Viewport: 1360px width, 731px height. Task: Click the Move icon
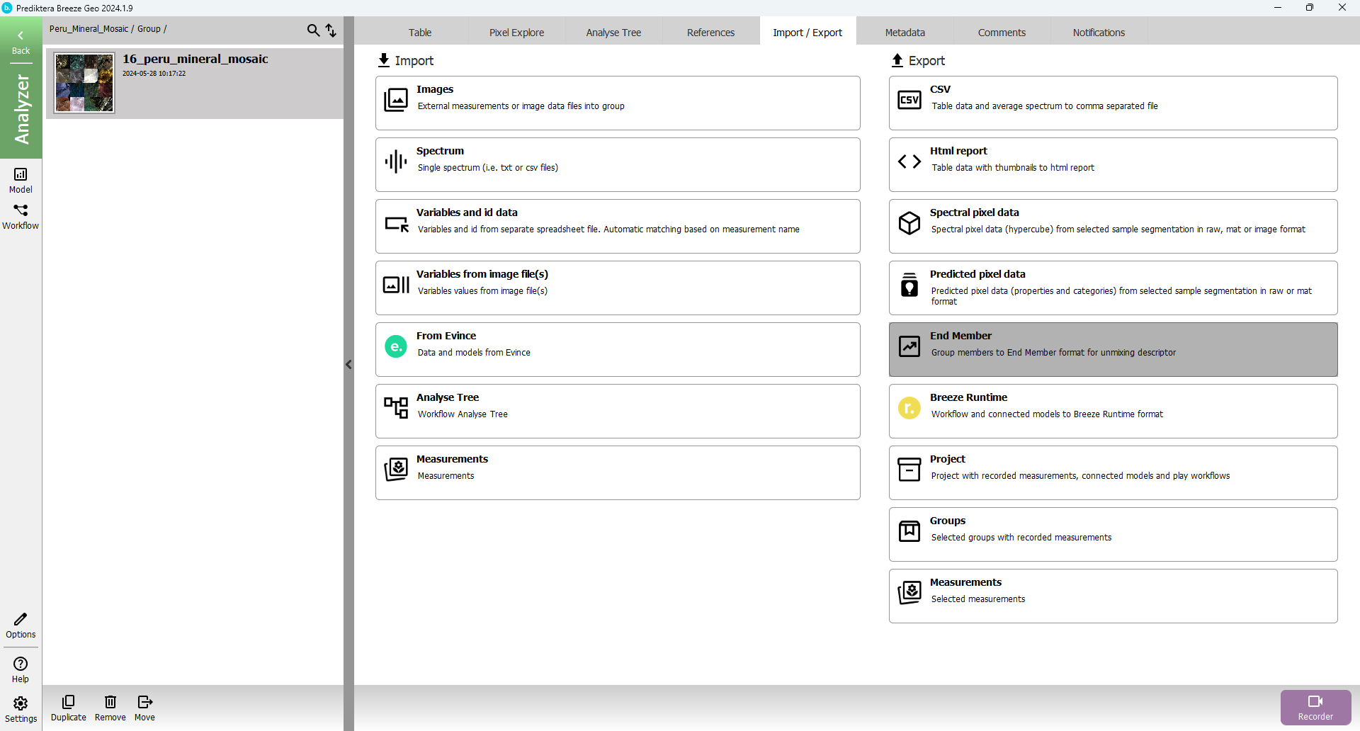click(x=144, y=708)
